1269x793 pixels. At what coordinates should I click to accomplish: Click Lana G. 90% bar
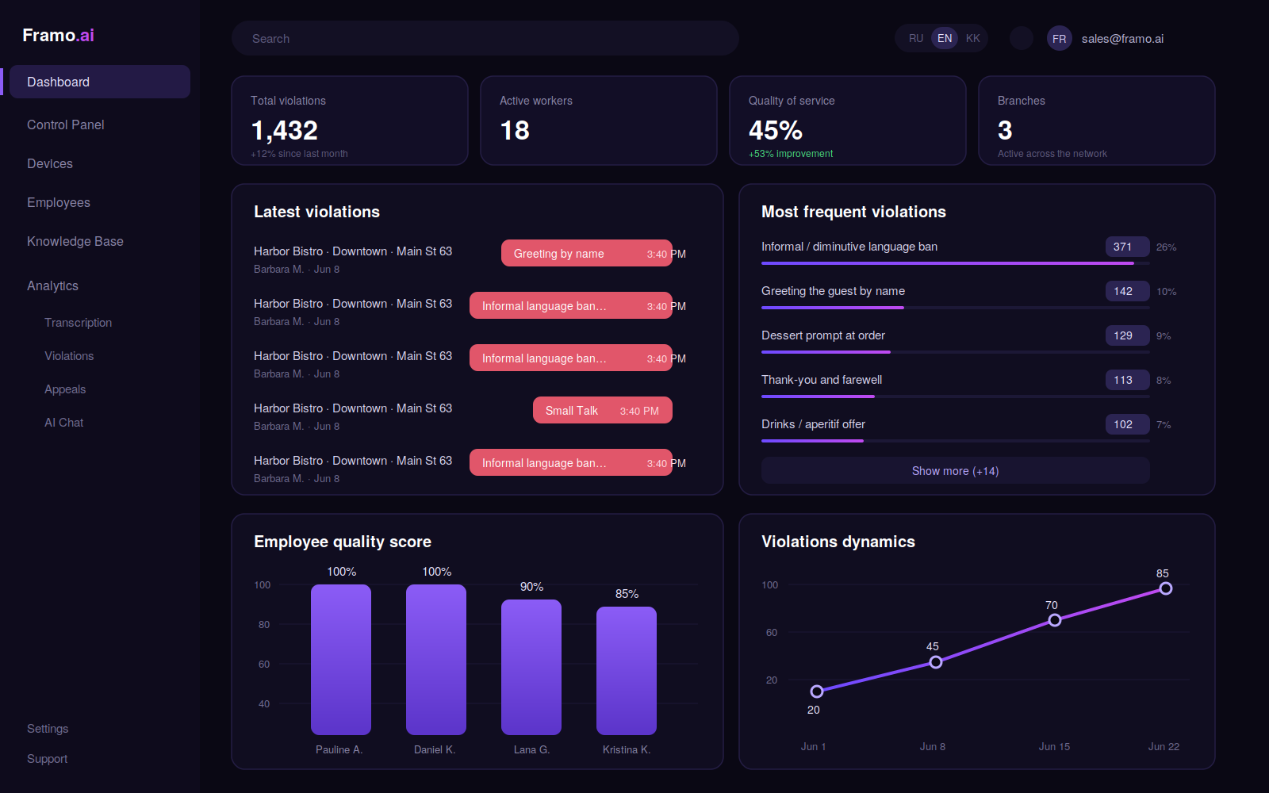click(531, 667)
